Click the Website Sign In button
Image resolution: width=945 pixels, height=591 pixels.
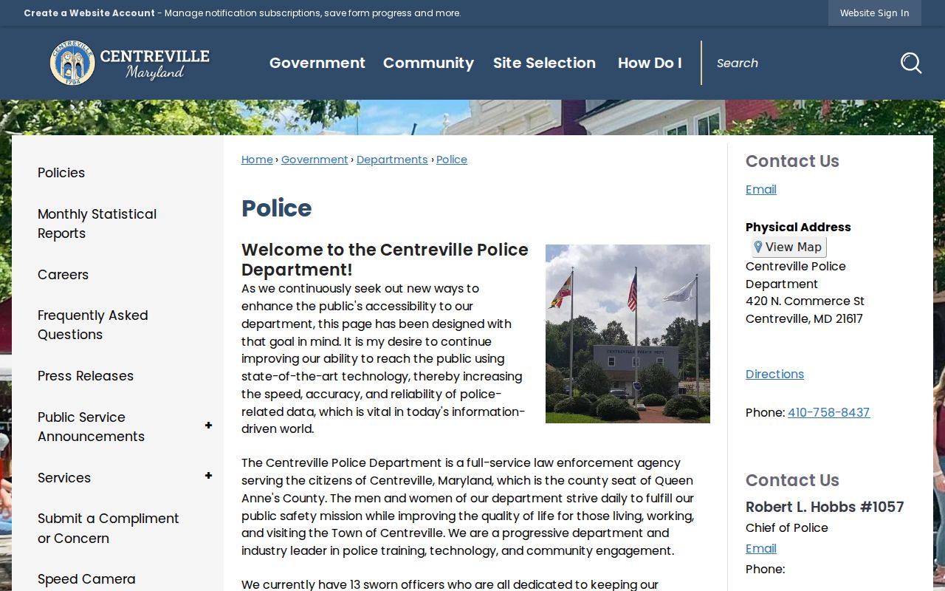[x=874, y=13]
